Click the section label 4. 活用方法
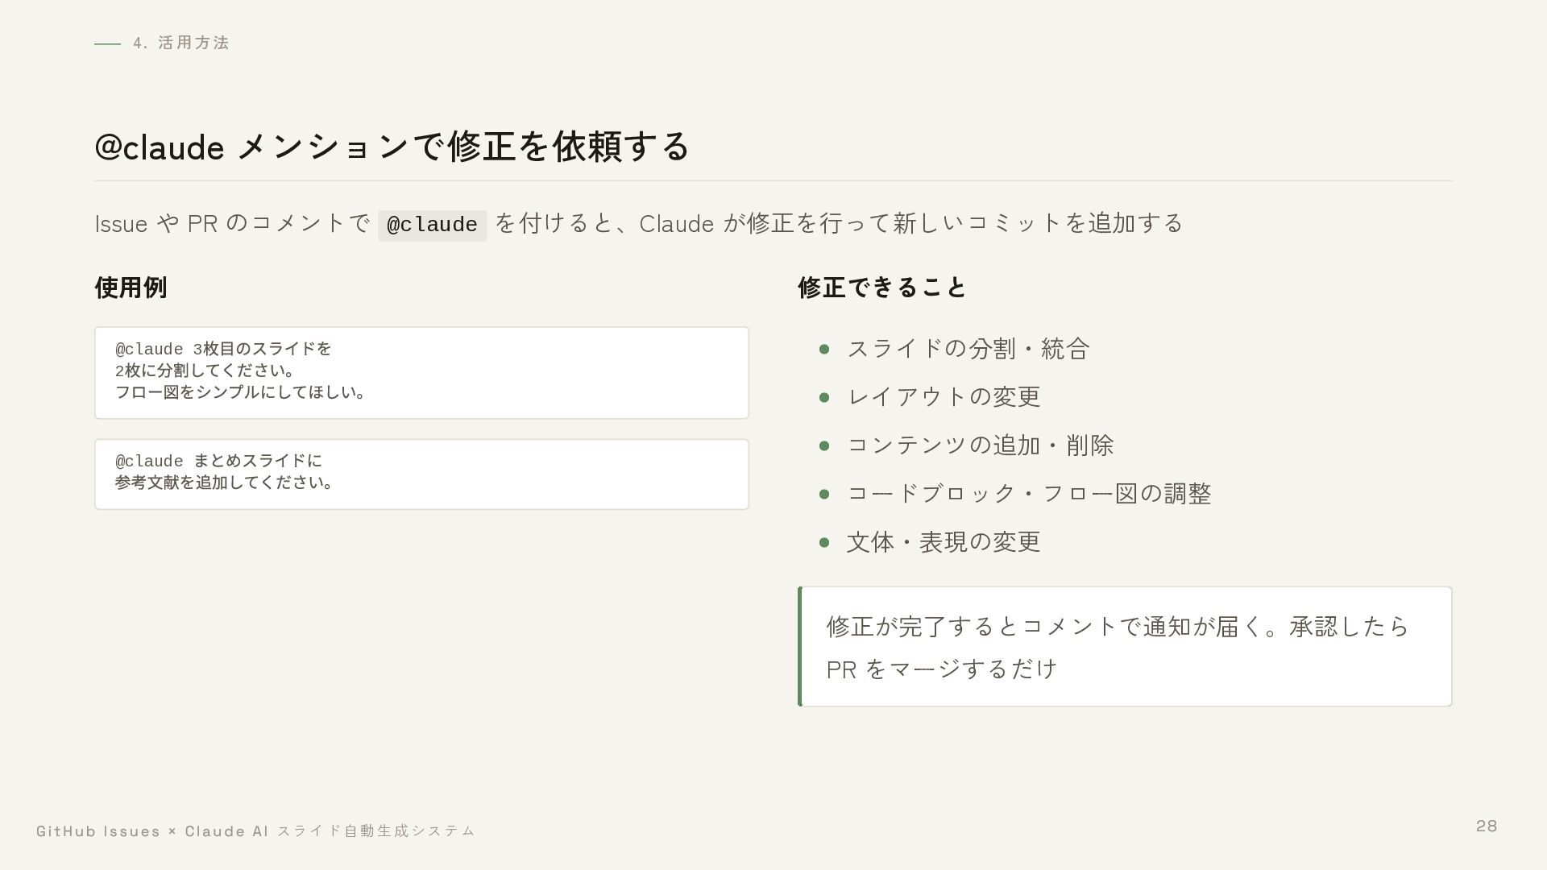1547x870 pixels. (x=182, y=43)
